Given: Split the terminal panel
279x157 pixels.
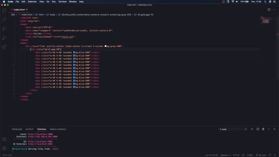Looking at the screenshot, I should (x=258, y=129).
